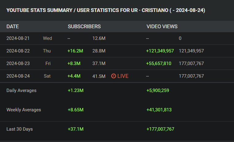Click the Last 30 Days label
Image resolution: width=234 pixels, height=142 pixels.
point(20,129)
